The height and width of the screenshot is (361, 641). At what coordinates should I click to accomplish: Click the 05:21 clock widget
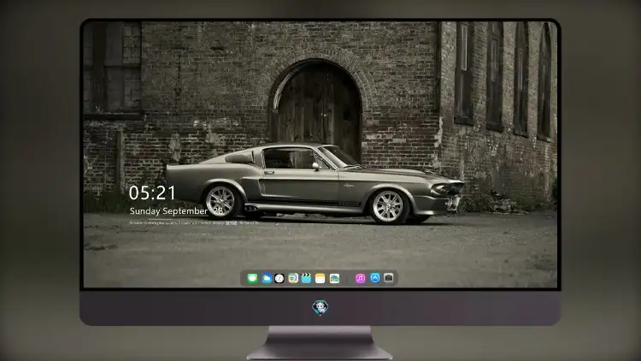click(x=152, y=192)
